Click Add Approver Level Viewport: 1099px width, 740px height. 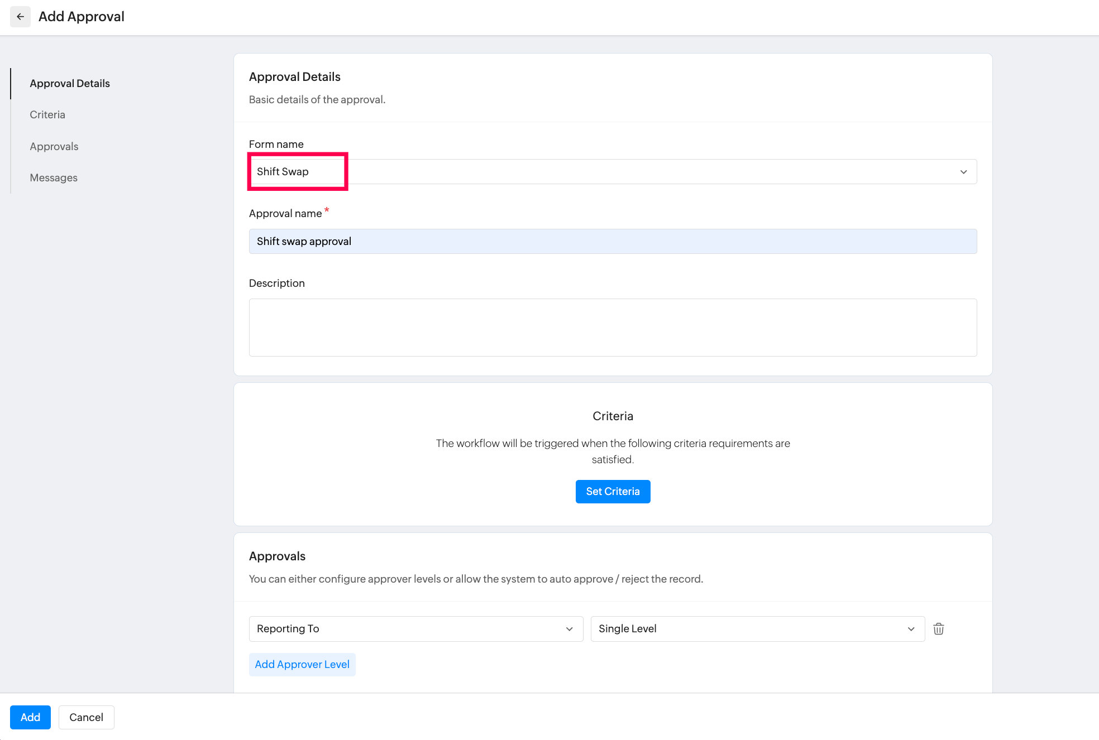[302, 664]
